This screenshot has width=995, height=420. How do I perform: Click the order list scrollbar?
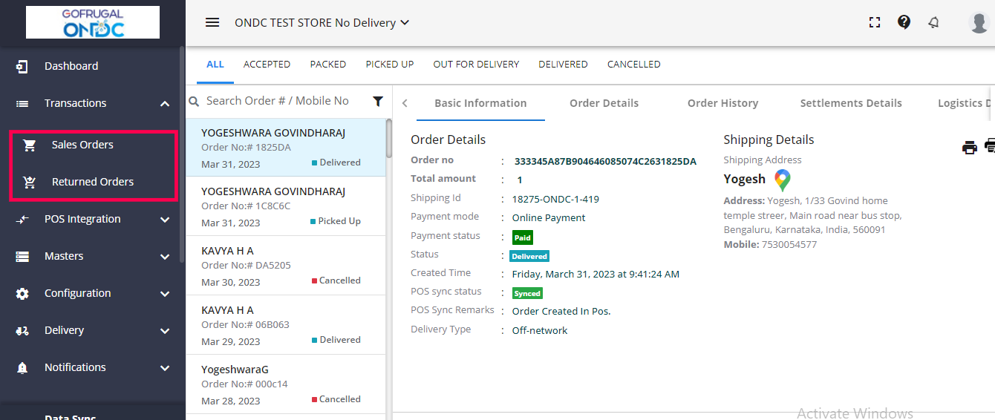[388, 139]
